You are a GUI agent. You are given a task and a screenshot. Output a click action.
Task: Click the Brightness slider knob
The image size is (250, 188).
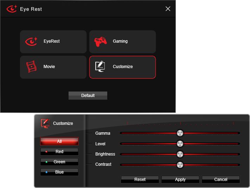[180, 154]
